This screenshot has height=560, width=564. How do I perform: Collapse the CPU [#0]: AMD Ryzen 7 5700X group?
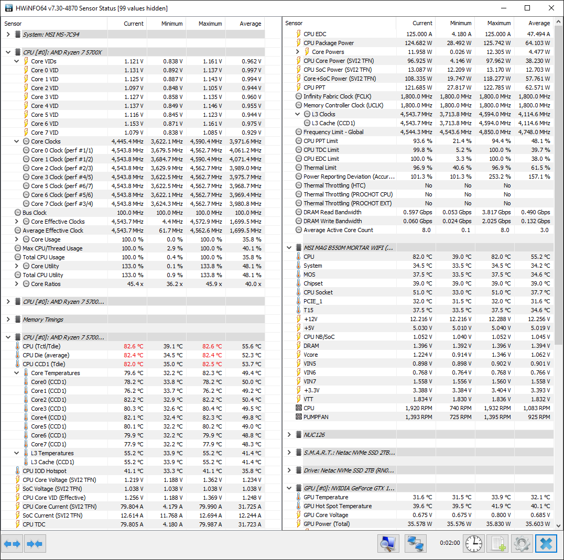(8, 52)
